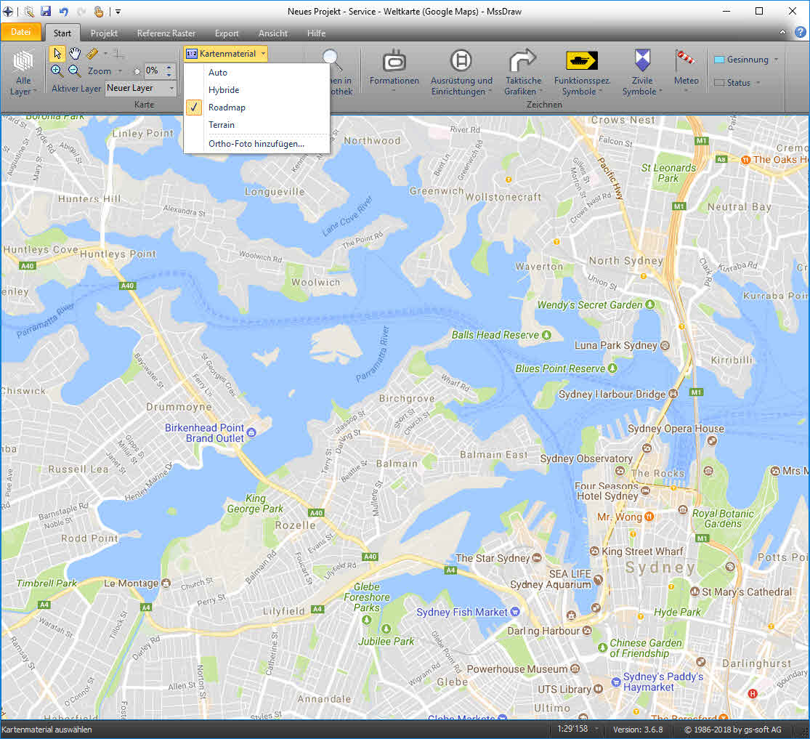This screenshot has height=739, width=810.
Task: Choose Auto map material
Action: pos(256,73)
